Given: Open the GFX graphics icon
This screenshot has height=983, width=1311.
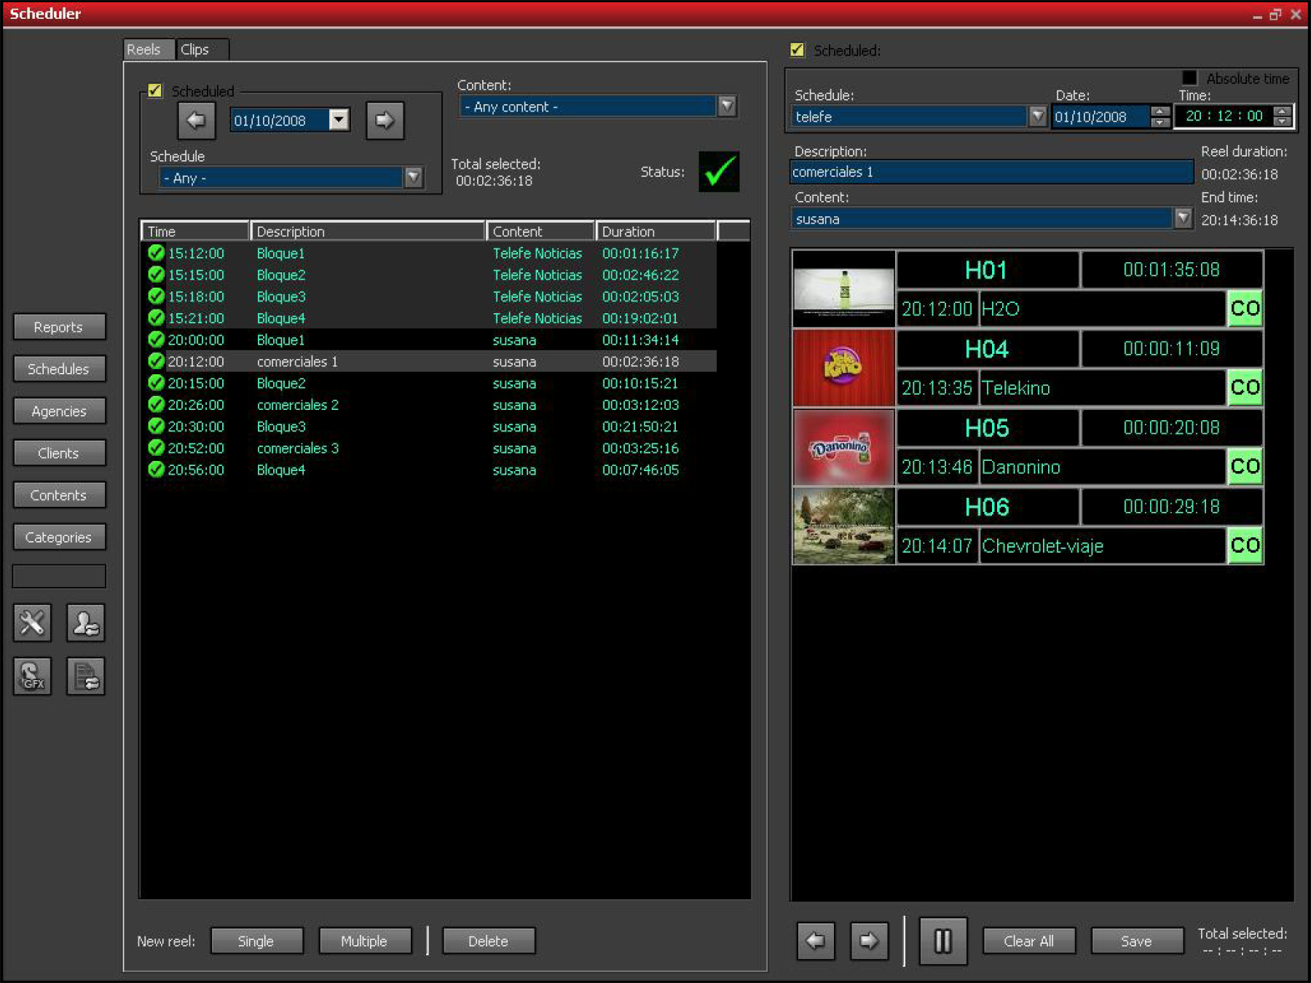Looking at the screenshot, I should click(x=32, y=676).
